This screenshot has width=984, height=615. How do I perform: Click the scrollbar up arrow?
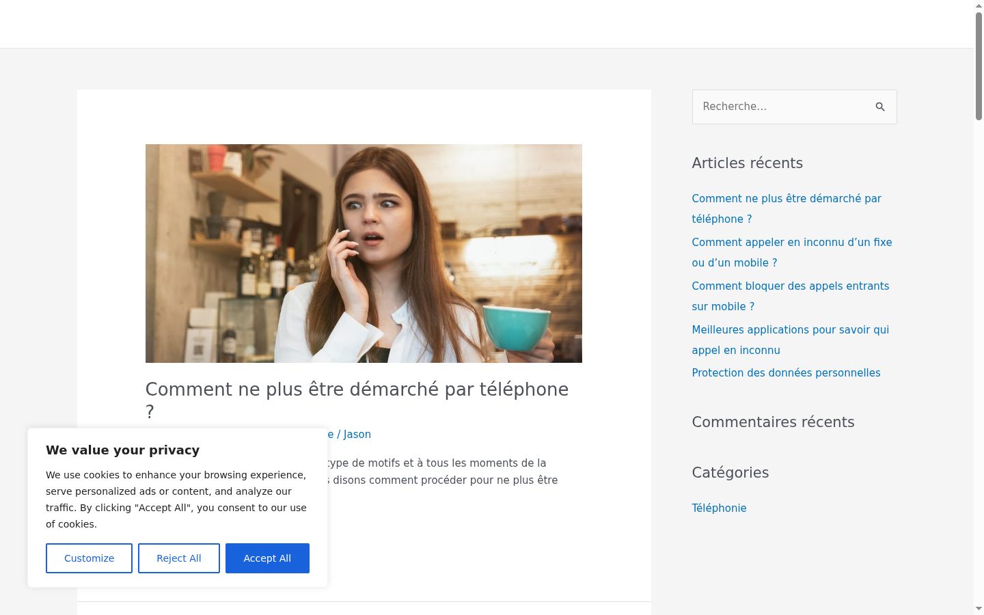point(979,5)
